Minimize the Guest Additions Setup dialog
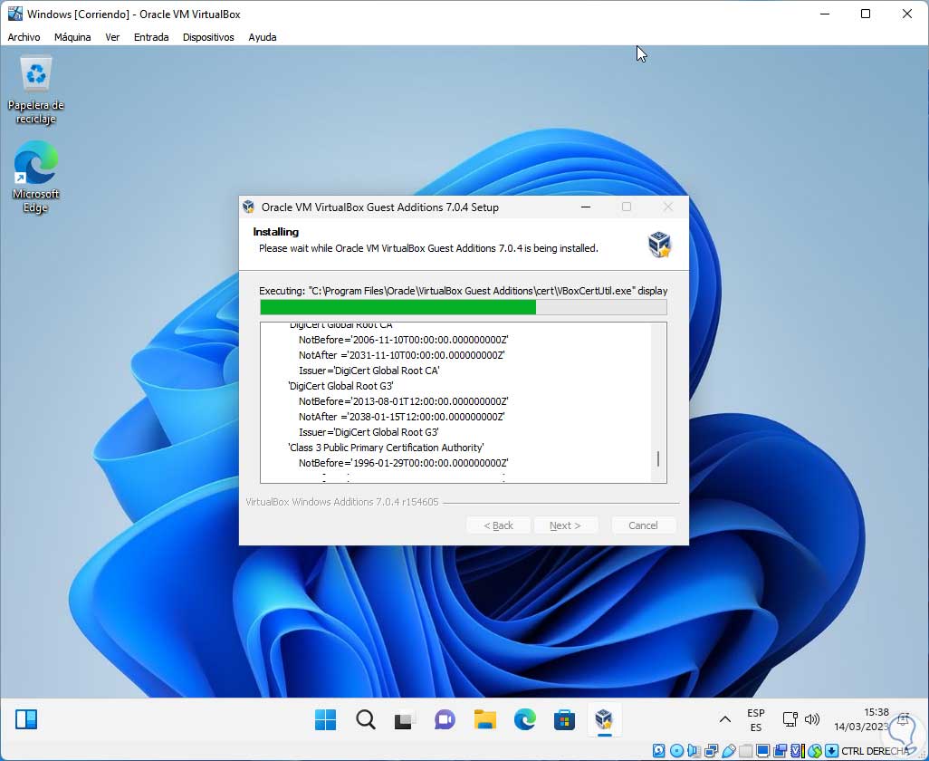Screen dimensions: 929x761 [x=585, y=207]
